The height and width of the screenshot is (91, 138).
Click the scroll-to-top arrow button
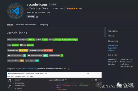[98, 85]
